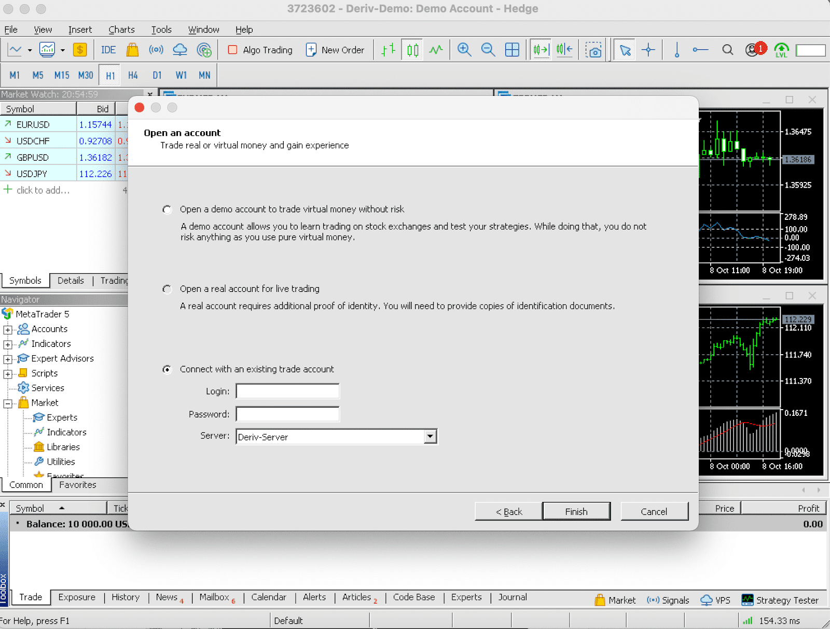Open the Server dropdown list
This screenshot has height=629, width=830.
pyautogui.click(x=430, y=437)
